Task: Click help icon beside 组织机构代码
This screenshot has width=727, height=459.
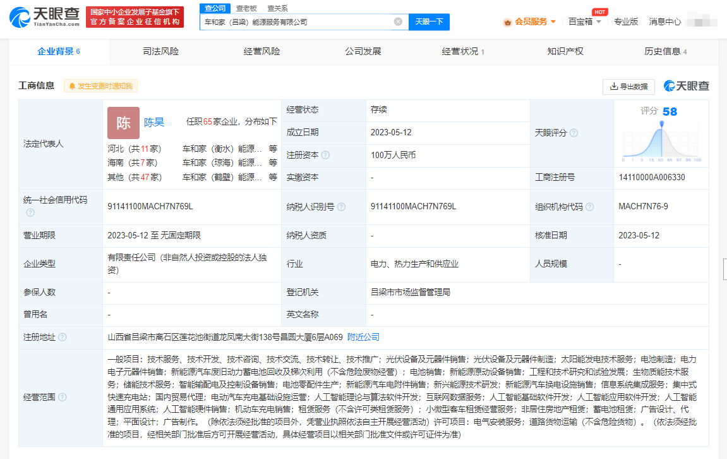Action: coord(589,207)
